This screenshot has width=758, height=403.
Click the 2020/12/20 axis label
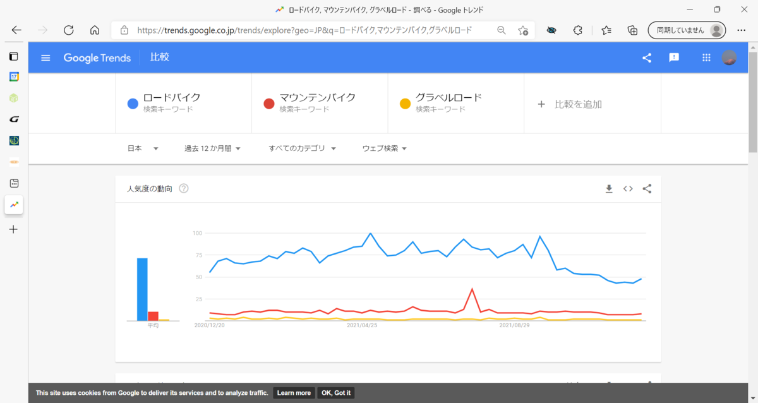pos(210,326)
